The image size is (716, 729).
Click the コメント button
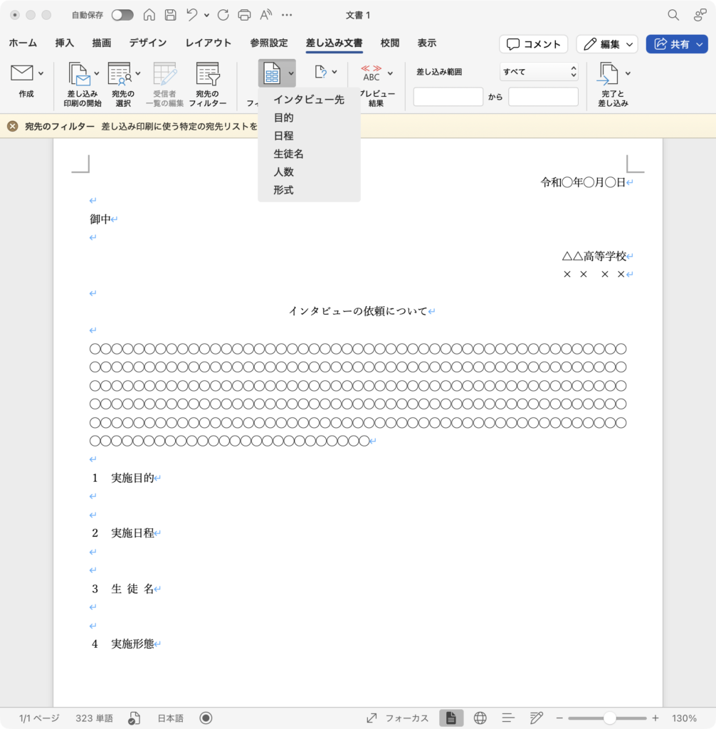[533, 44]
